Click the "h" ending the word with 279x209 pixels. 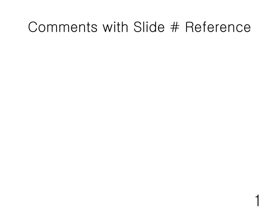pyautogui.click(x=125, y=27)
